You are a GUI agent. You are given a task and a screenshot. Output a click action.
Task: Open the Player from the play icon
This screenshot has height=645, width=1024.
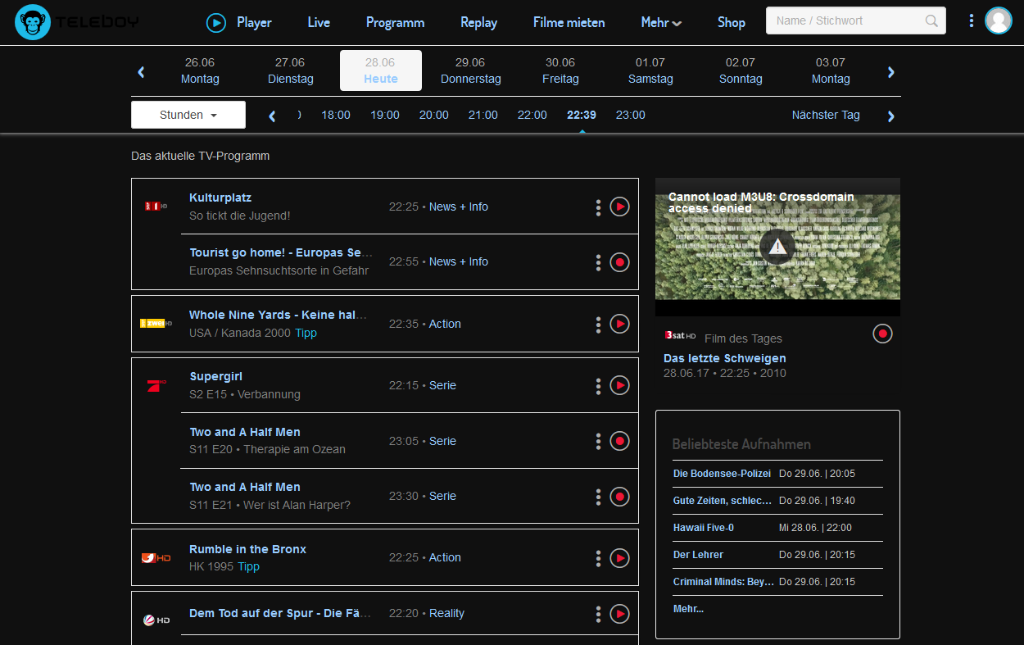pyautogui.click(x=215, y=23)
